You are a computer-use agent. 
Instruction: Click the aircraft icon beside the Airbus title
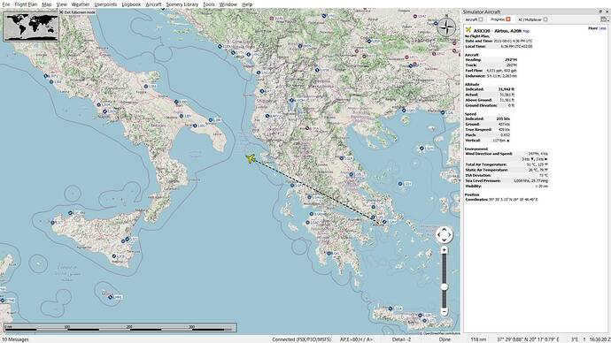(x=468, y=29)
